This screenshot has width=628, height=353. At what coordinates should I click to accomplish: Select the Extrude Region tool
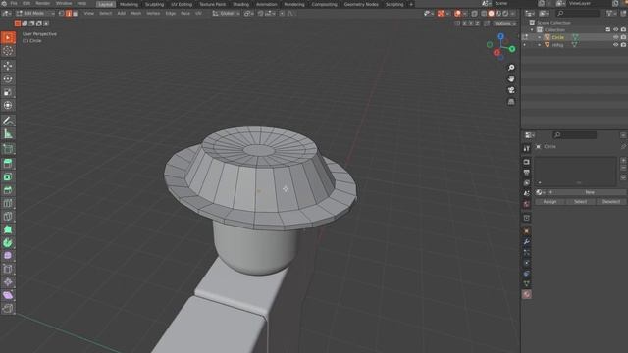point(8,164)
